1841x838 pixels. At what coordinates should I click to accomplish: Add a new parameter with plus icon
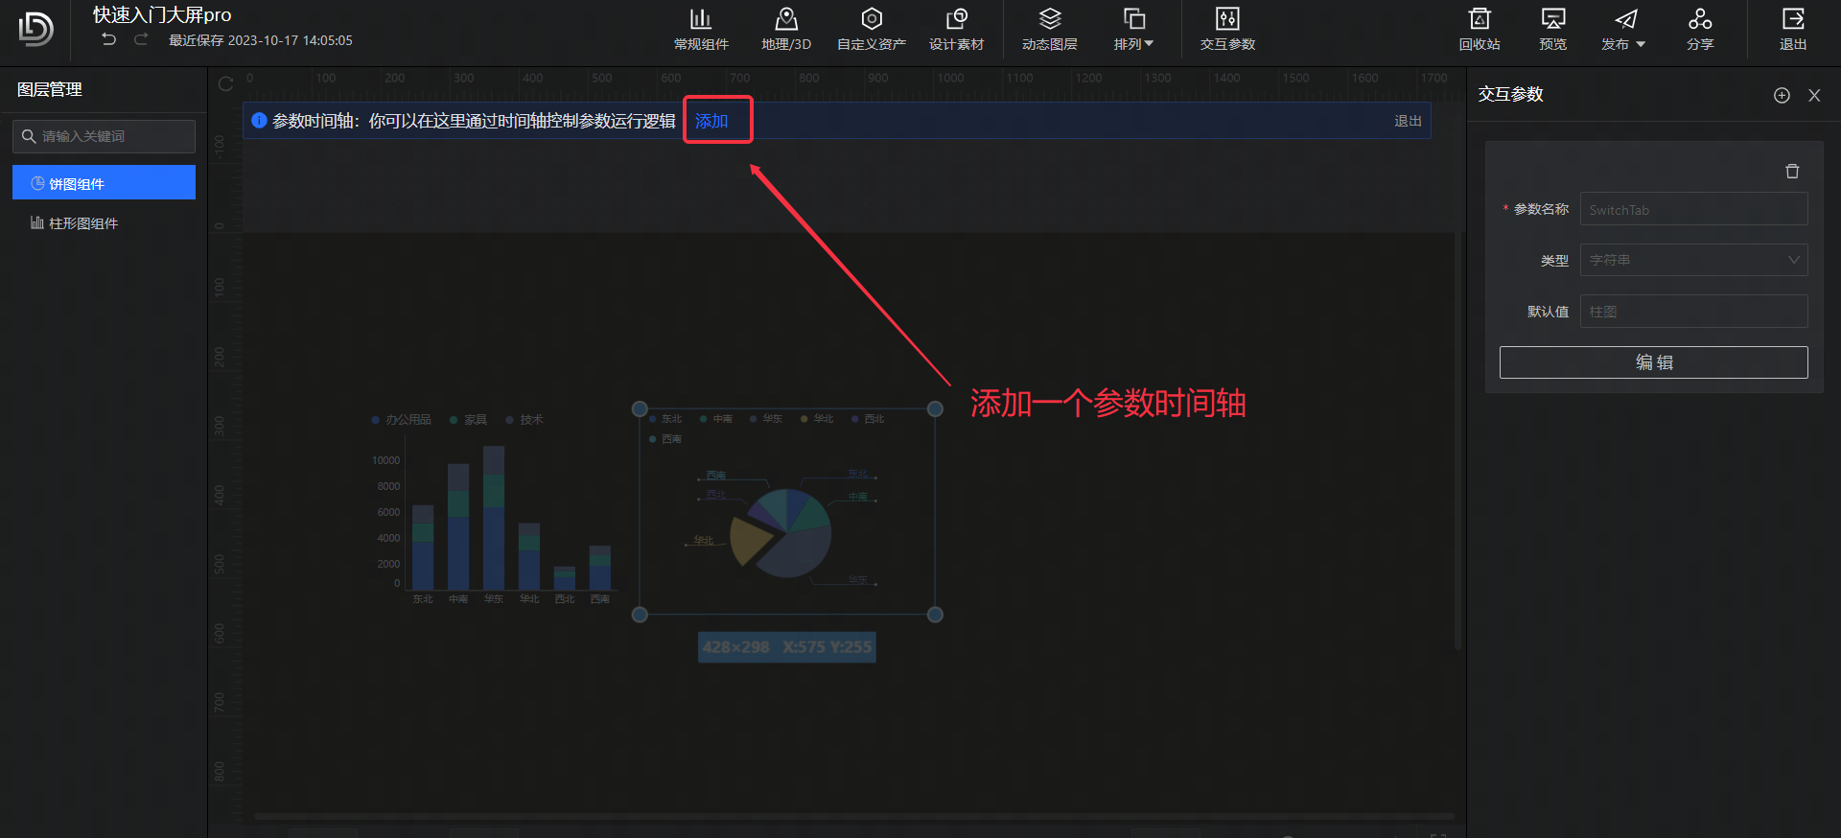click(1781, 95)
